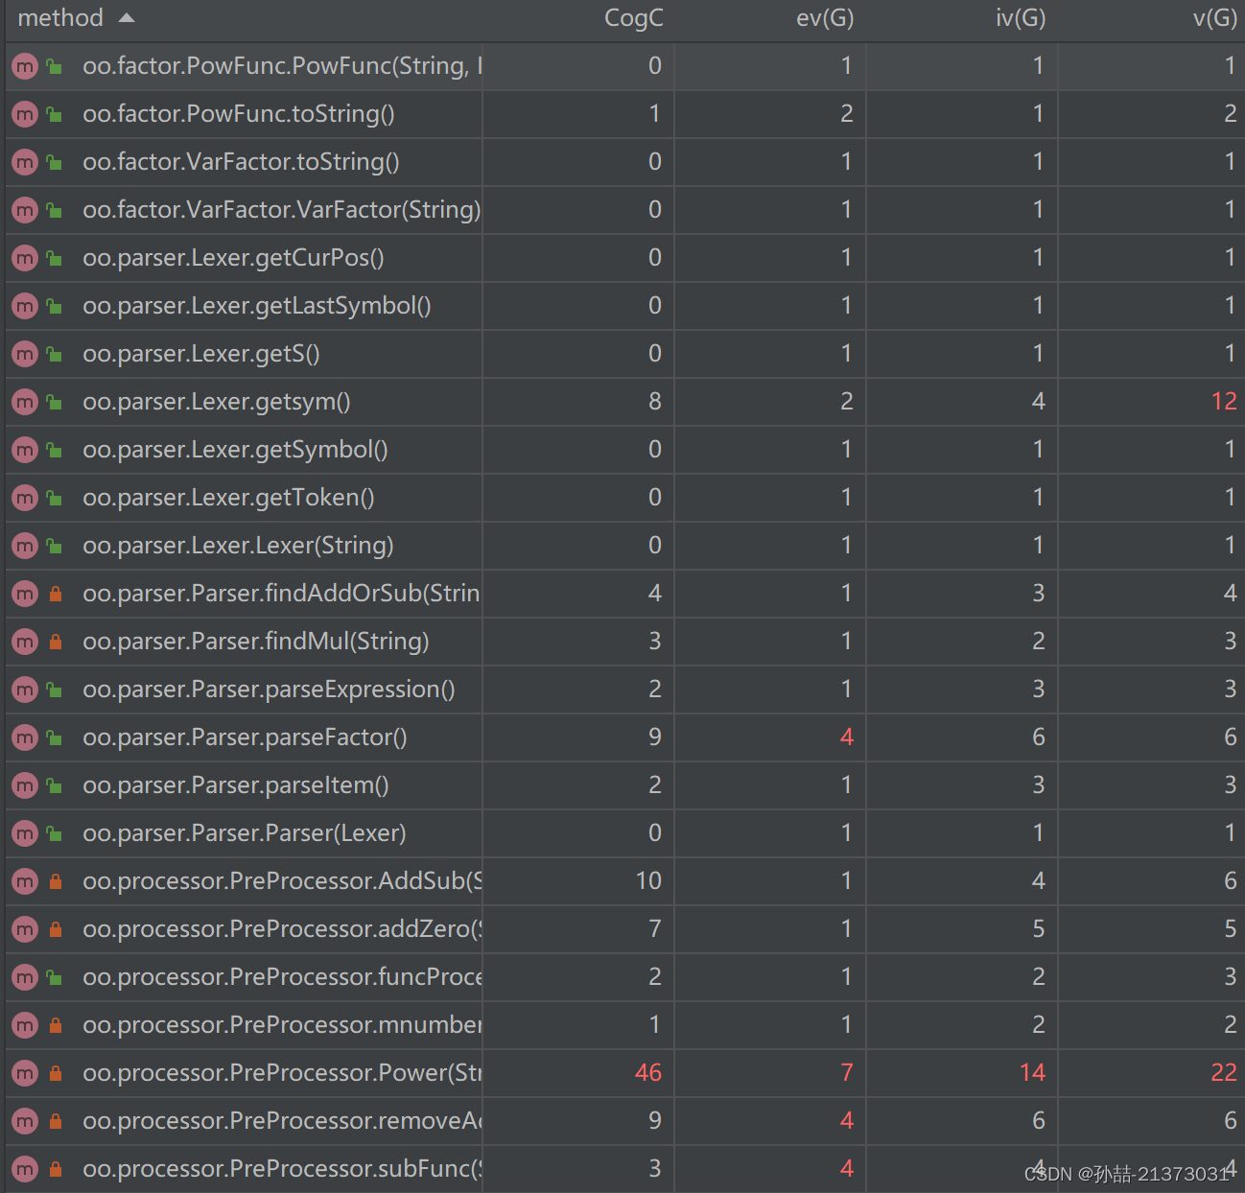Sort by the method column header
The width and height of the screenshot is (1245, 1193).
coord(60,18)
